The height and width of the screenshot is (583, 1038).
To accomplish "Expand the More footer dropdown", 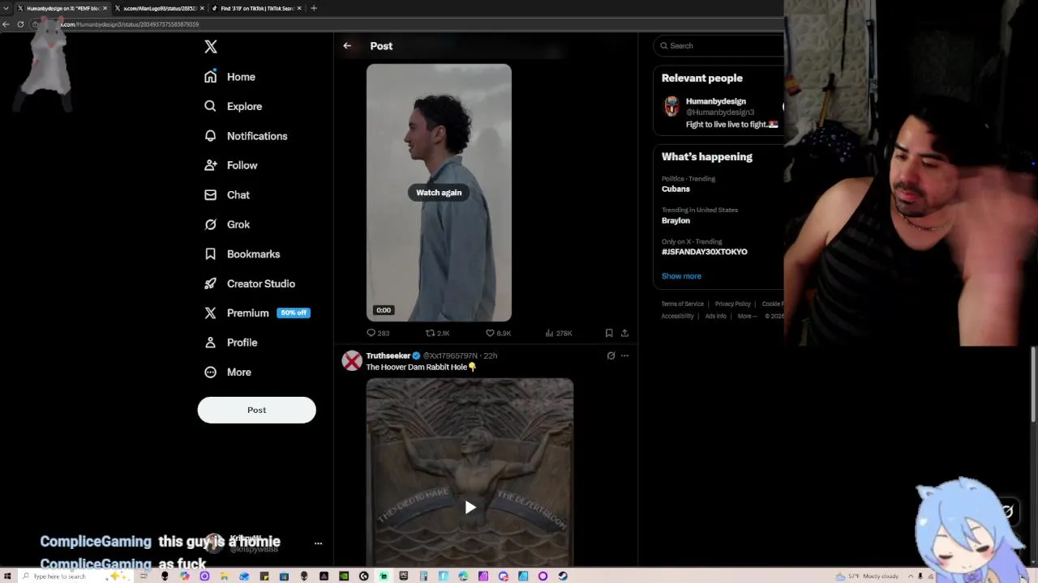I will coord(747,317).
